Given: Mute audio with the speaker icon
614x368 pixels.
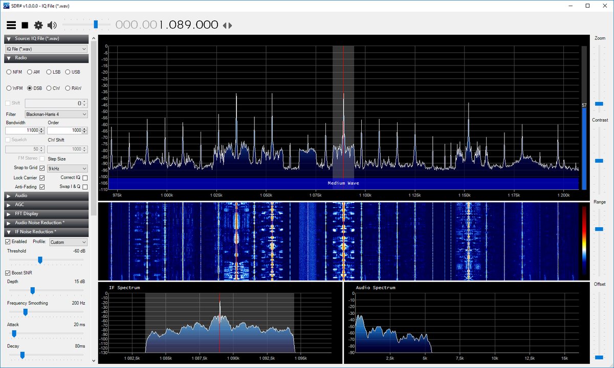Looking at the screenshot, I should click(x=52, y=25).
